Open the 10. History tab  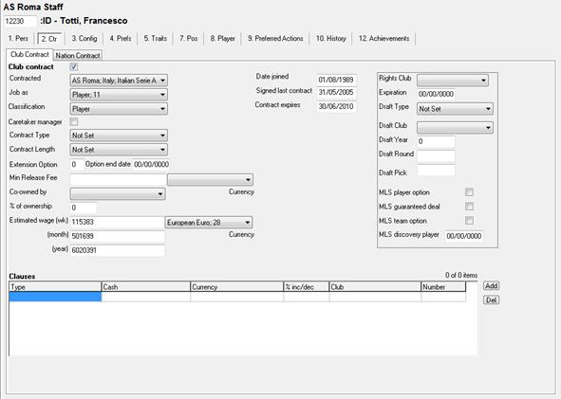(331, 39)
